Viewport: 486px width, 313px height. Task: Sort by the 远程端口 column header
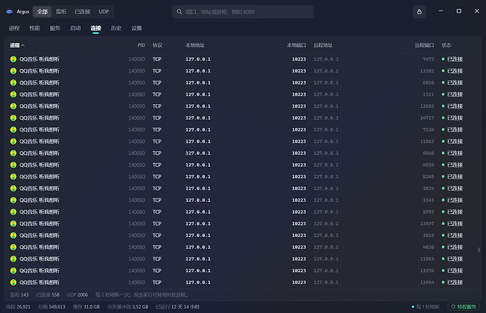[424, 45]
